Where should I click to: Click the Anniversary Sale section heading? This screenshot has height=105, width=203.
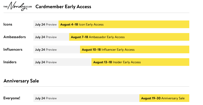coord(21,81)
